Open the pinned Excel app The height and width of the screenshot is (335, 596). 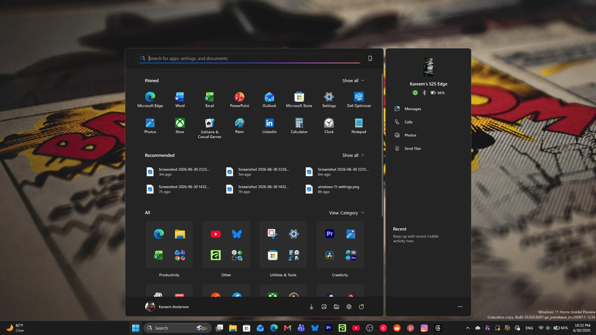click(210, 100)
